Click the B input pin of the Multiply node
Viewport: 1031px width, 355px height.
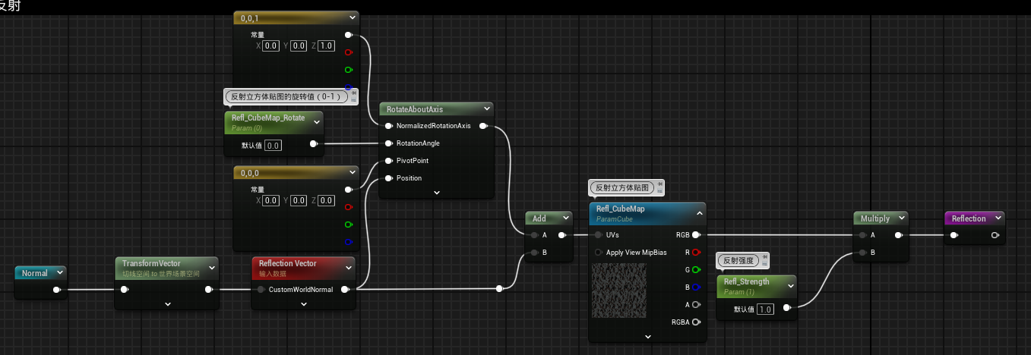click(x=862, y=253)
